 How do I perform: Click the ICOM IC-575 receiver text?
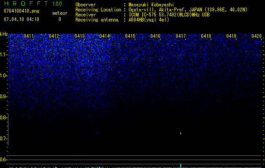coord(169,15)
